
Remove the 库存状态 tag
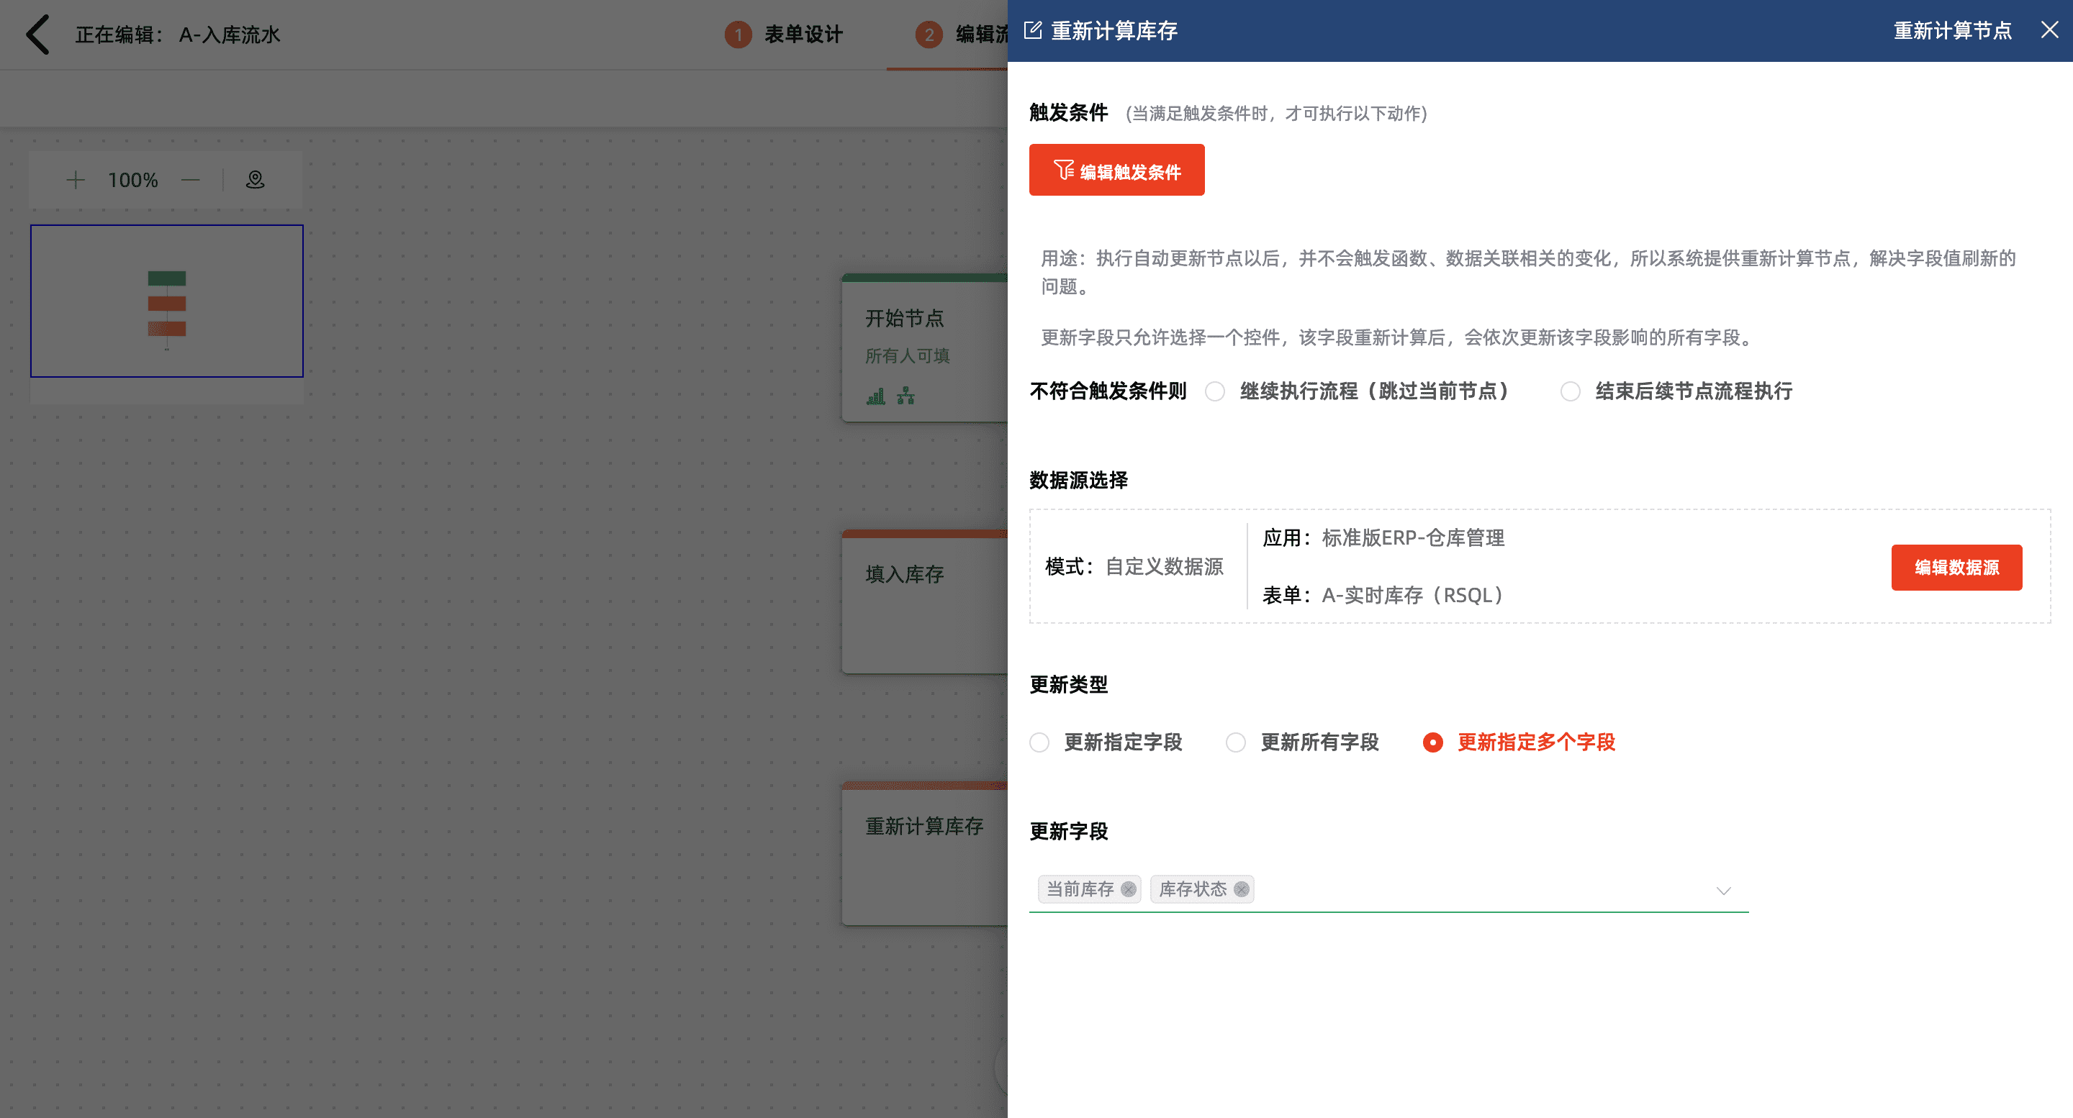coord(1242,889)
